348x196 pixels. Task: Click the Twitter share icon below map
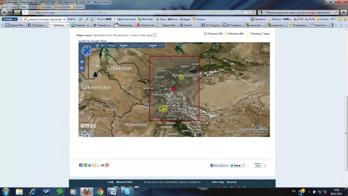coord(89,165)
